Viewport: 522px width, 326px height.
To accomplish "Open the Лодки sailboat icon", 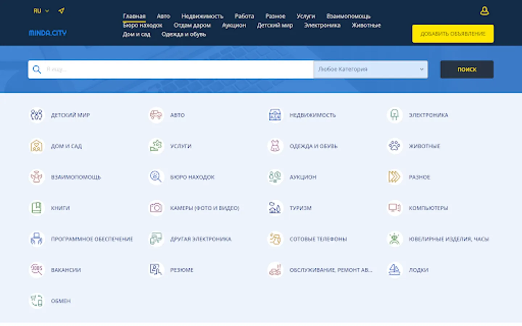I will 394,270.
